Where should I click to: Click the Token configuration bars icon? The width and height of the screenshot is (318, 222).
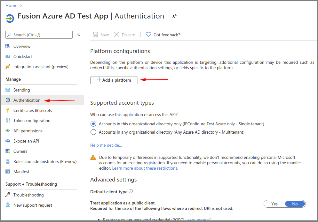[x=8, y=121]
